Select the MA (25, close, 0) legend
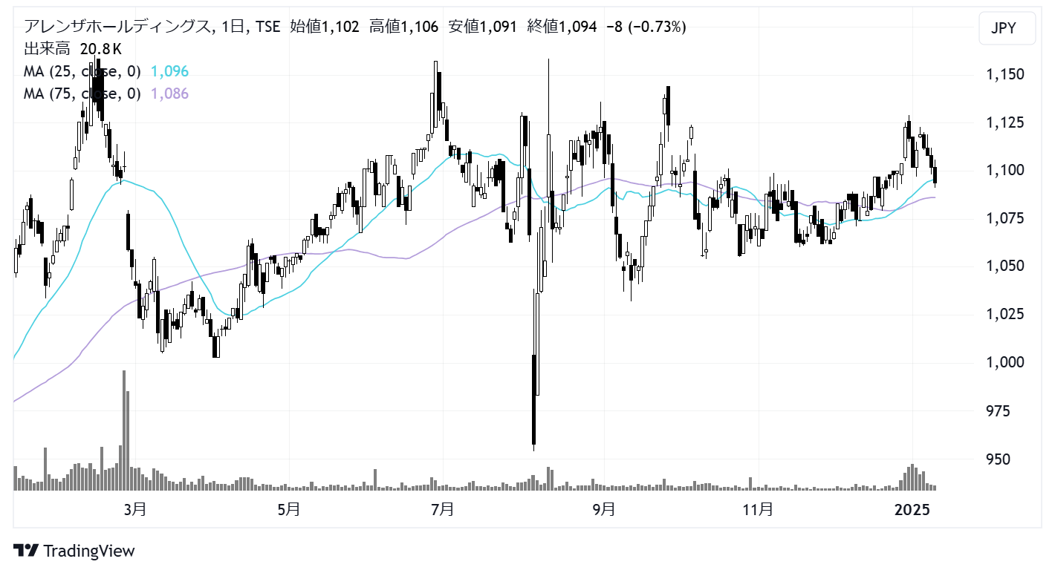The image size is (1055, 573). pos(82,72)
